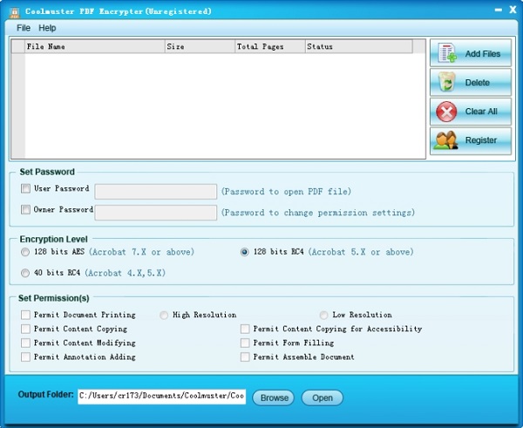Enable the User Password checkbox
The width and height of the screenshot is (523, 428).
26,188
